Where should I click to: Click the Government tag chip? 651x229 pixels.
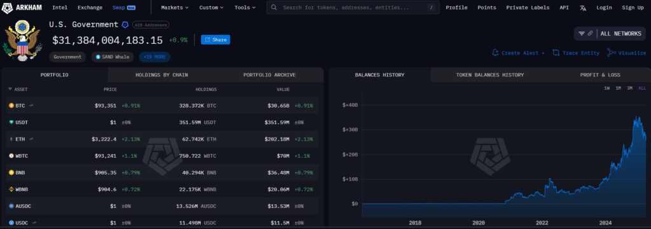click(x=67, y=57)
